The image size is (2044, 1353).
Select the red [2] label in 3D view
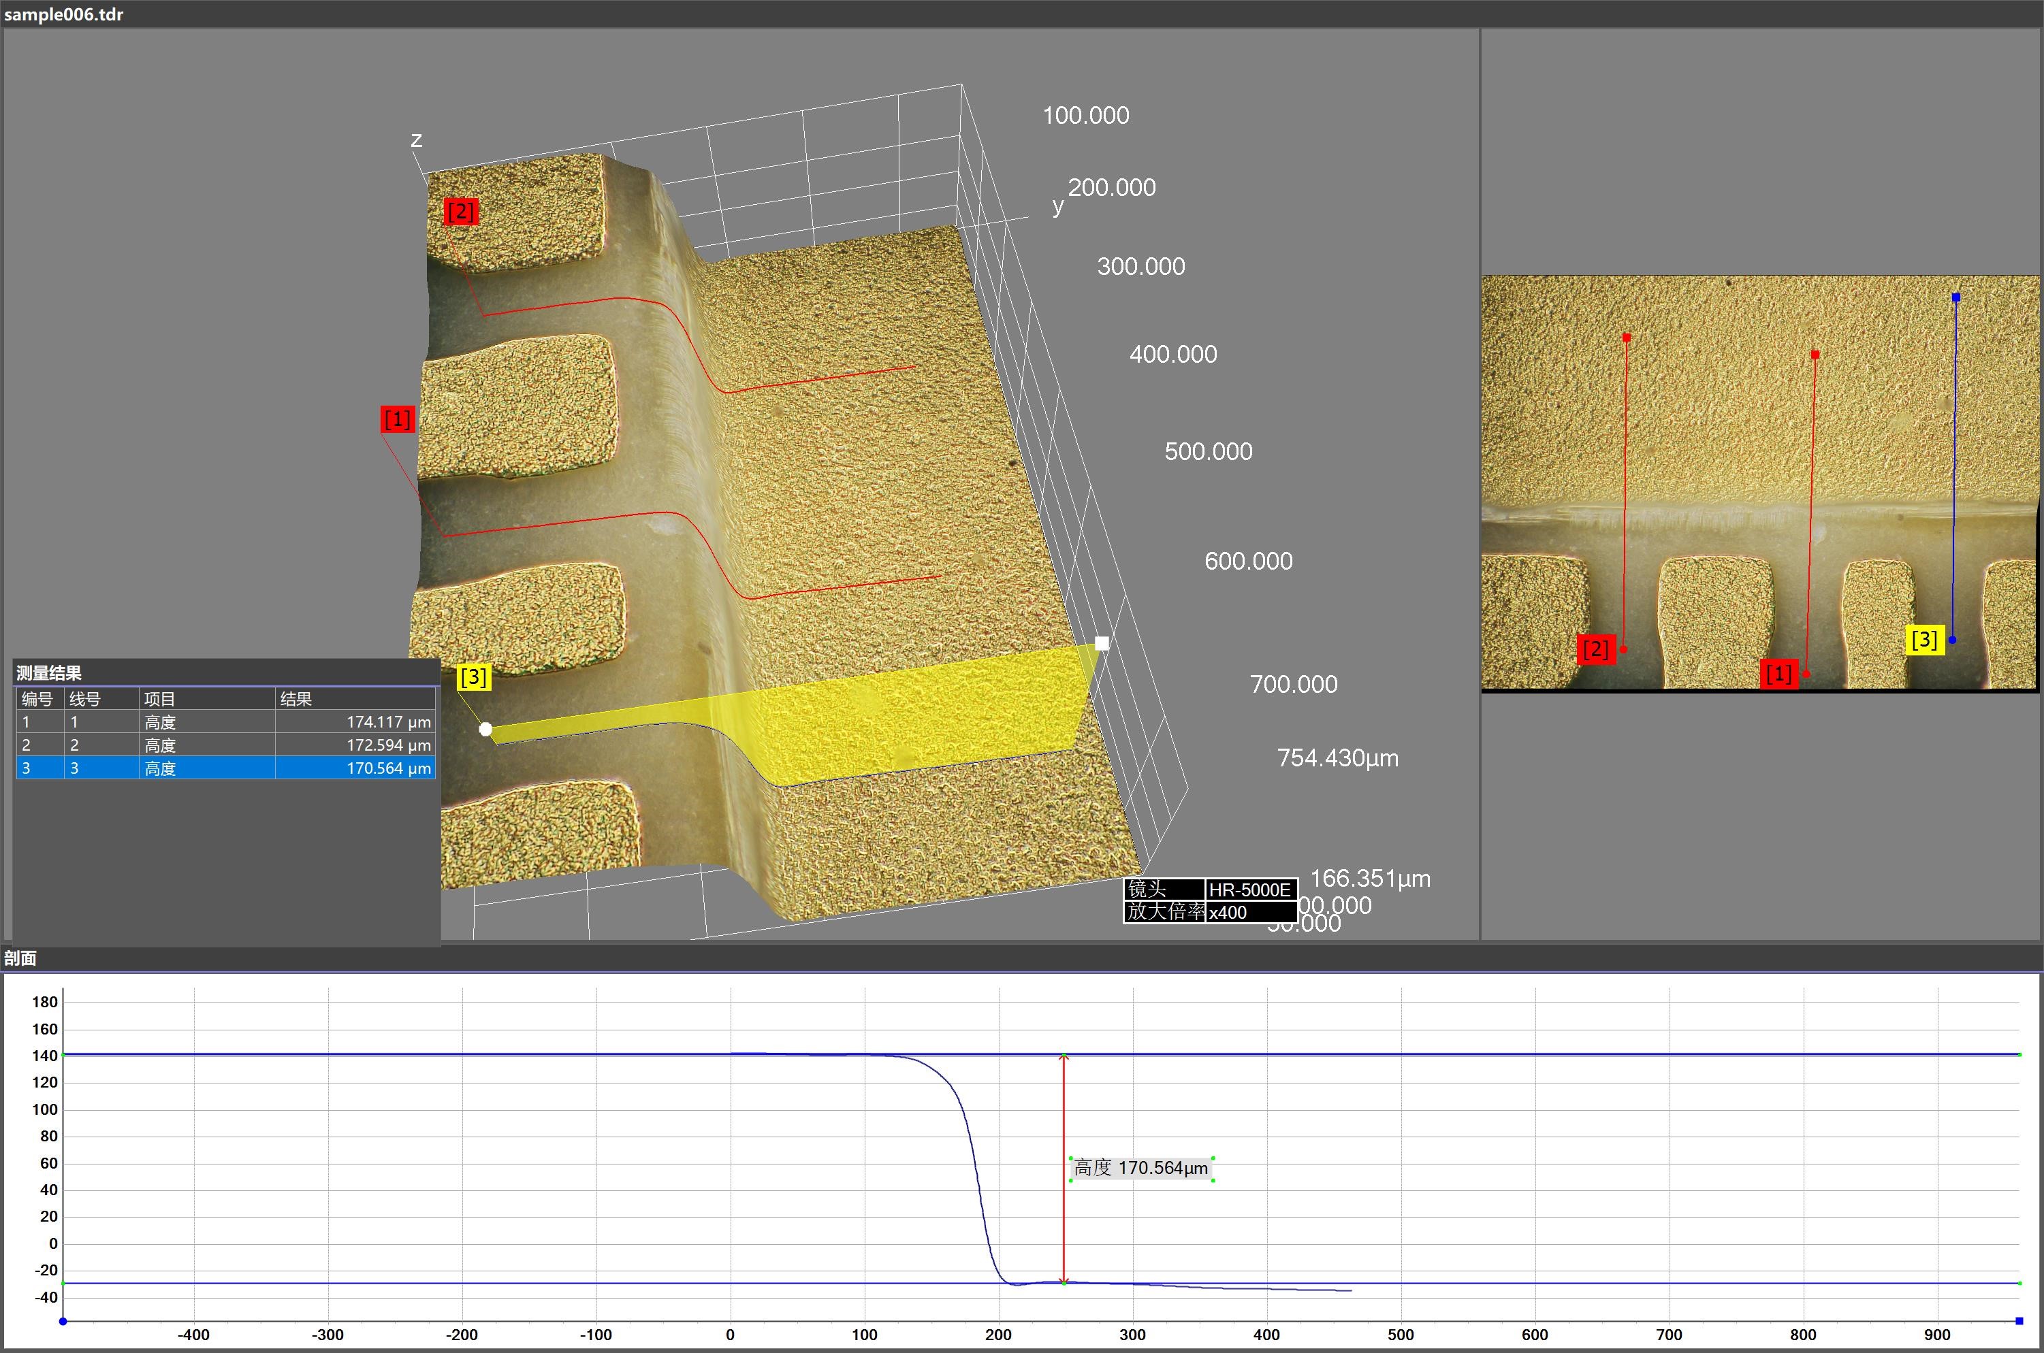(460, 212)
